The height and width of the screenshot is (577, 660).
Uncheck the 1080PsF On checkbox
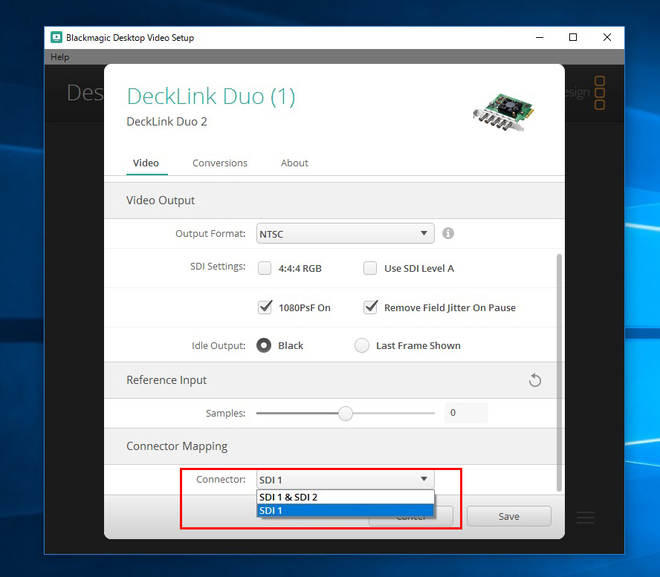[265, 307]
